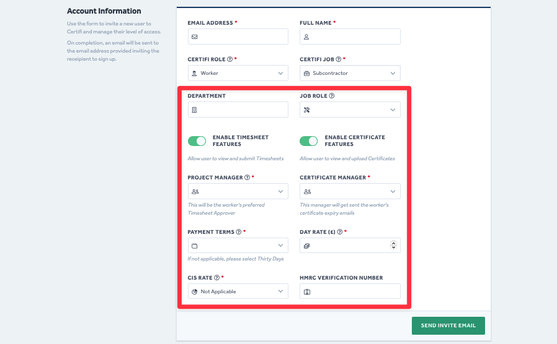The image size is (557, 344).
Task: Open the Certificate Manager dropdown
Action: (350, 191)
